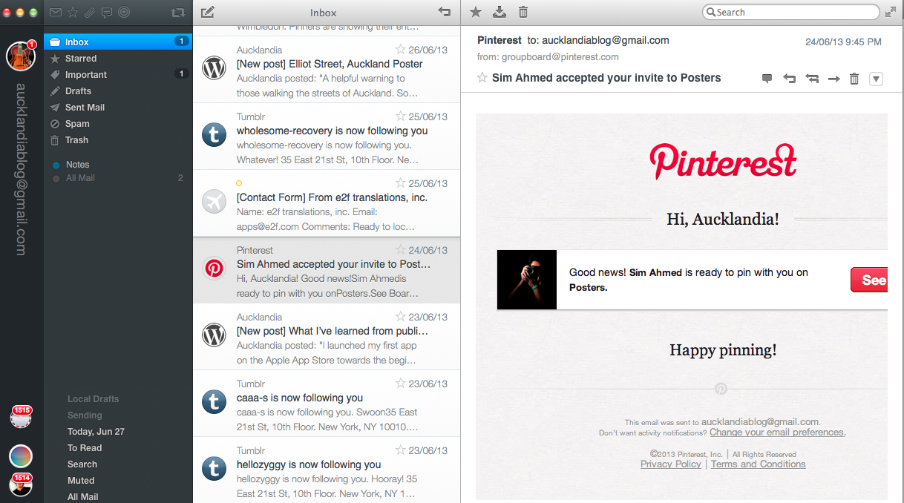Click the refresh sync arrows icon
This screenshot has width=904, height=503.
click(x=177, y=13)
